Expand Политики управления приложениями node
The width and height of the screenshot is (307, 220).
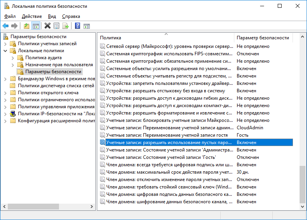tap(5, 107)
